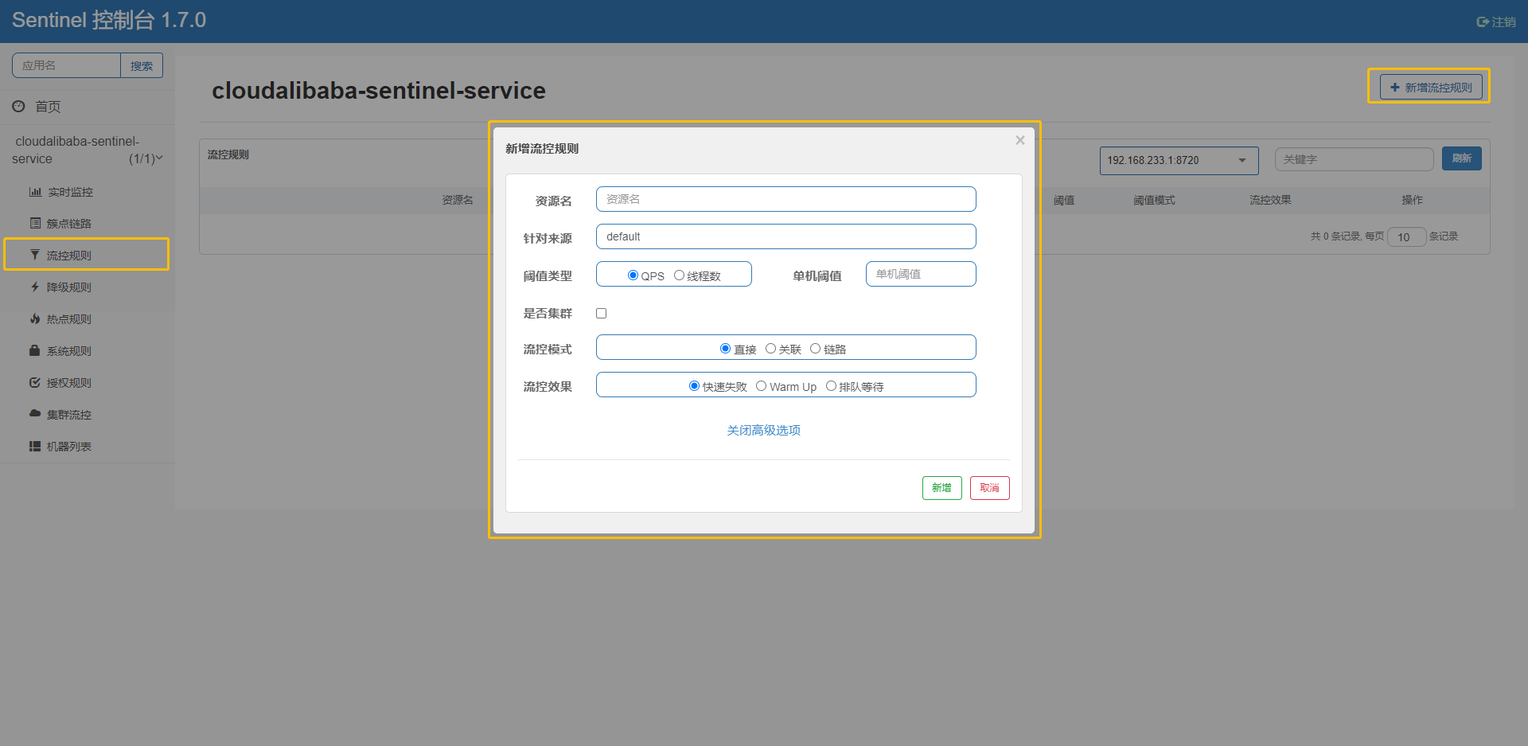
Task: Focus the 资源名 input field
Action: tap(785, 199)
